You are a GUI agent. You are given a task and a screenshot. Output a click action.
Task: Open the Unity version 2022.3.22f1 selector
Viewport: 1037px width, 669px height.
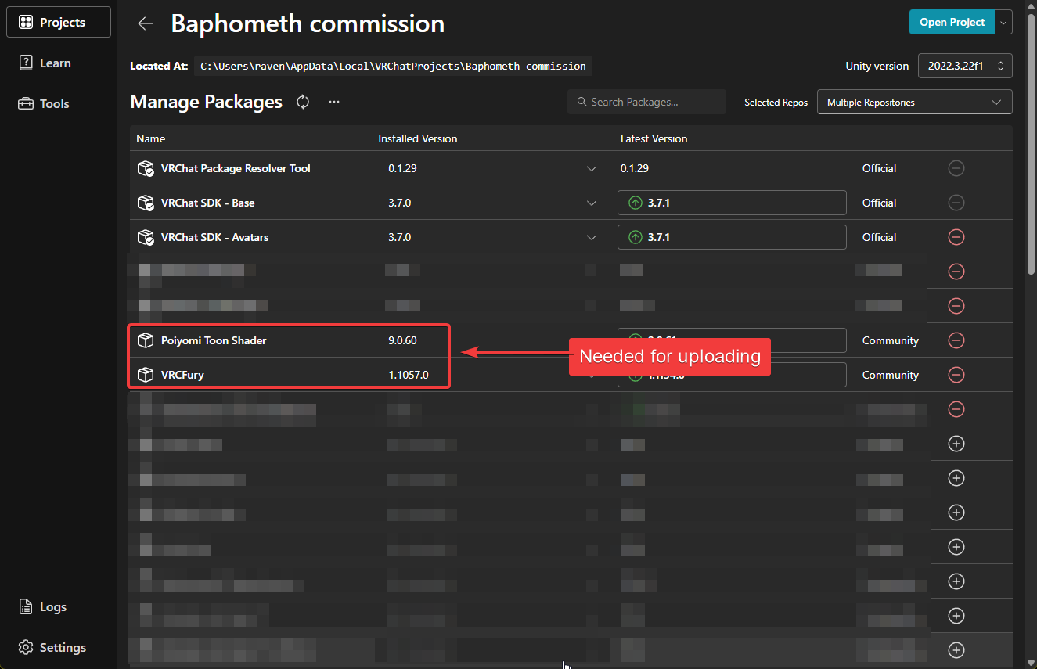(965, 67)
